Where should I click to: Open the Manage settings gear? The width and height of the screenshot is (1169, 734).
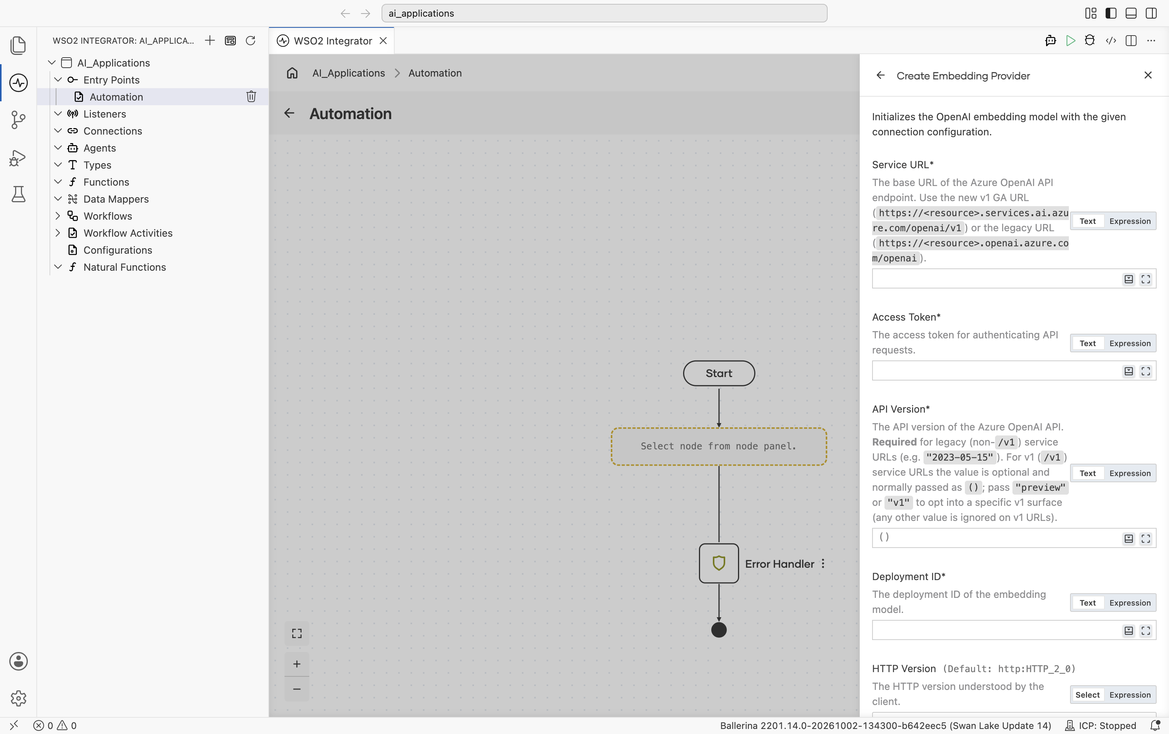click(19, 698)
